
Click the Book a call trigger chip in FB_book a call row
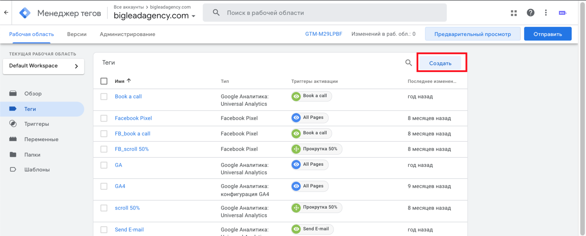point(311,133)
